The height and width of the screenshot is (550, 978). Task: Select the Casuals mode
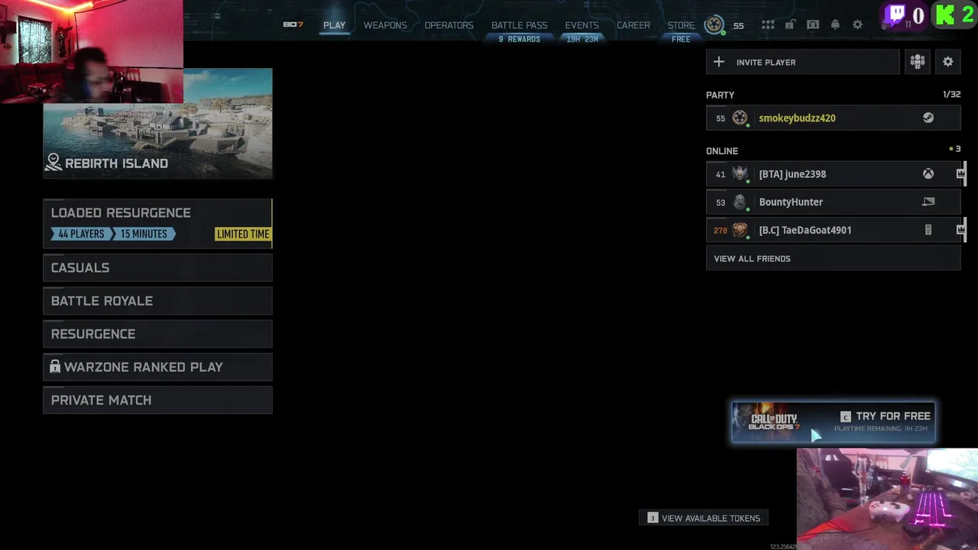coord(157,267)
